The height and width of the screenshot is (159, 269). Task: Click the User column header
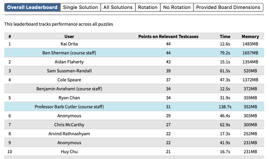point(69,36)
